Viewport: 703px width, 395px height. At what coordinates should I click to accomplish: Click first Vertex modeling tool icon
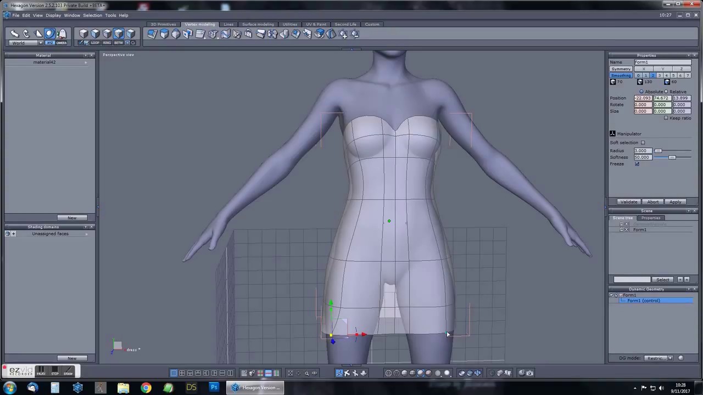pos(152,34)
